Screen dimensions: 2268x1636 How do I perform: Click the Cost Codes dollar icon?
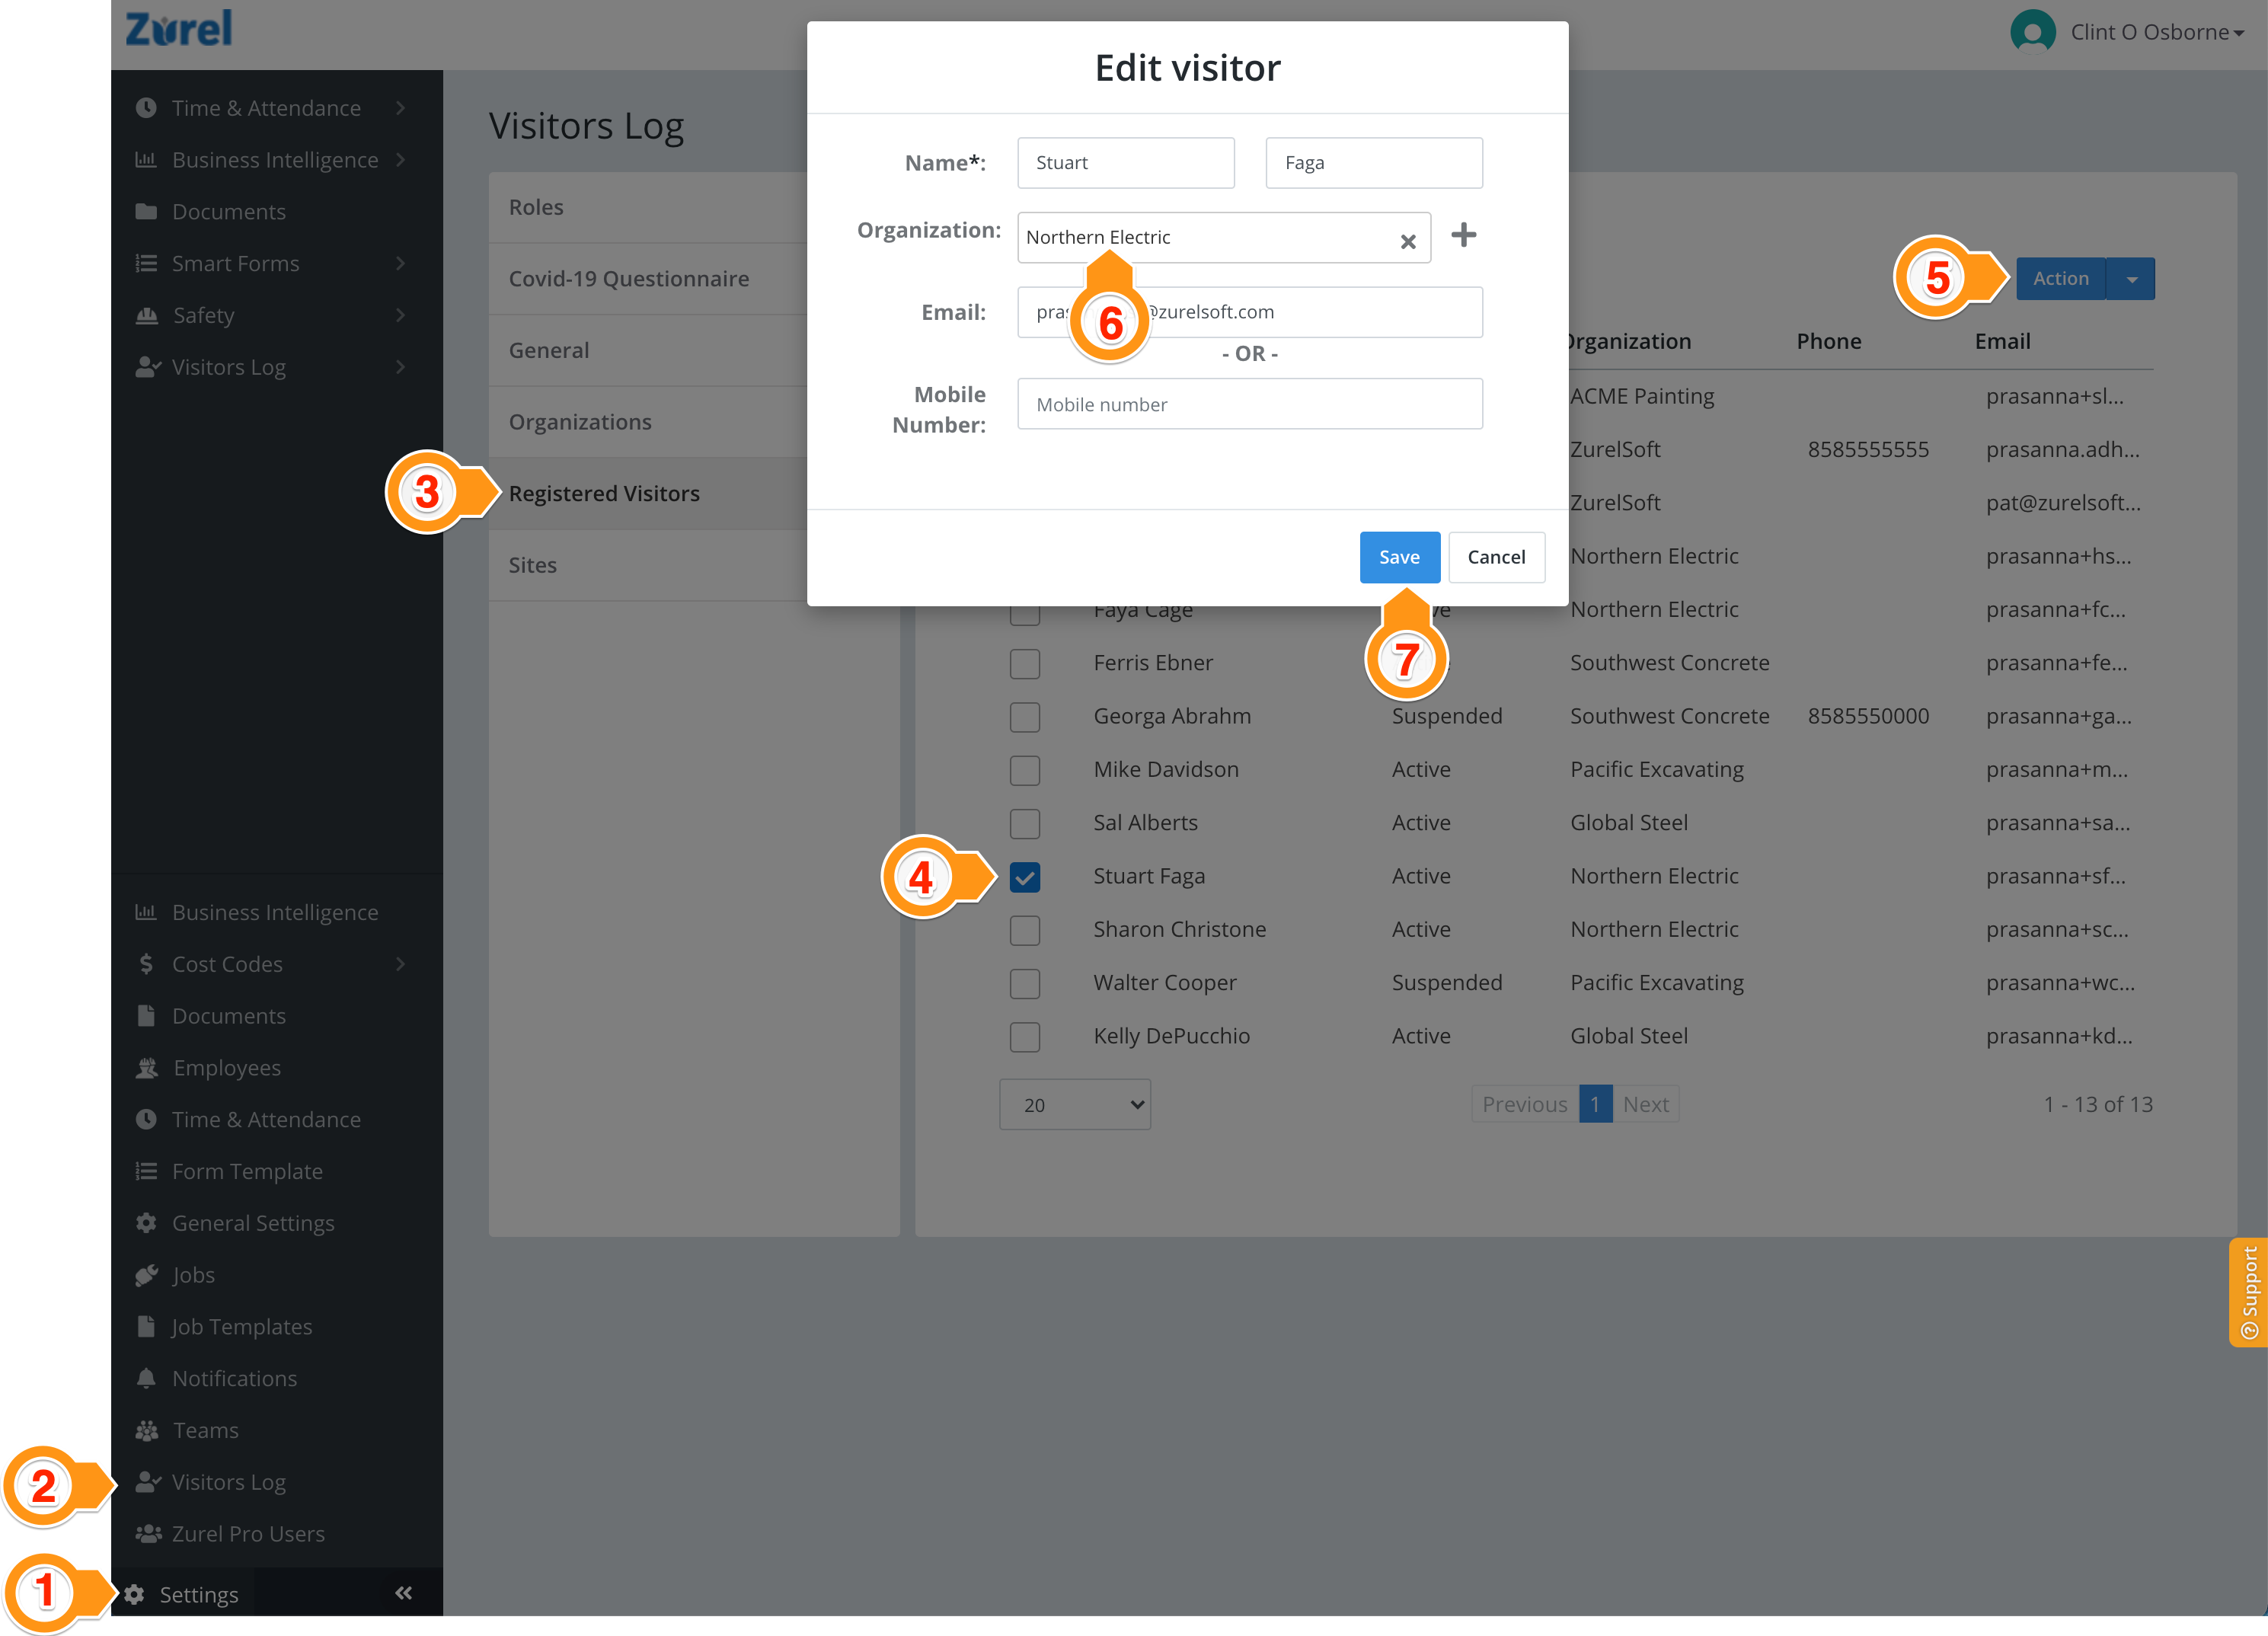click(146, 963)
